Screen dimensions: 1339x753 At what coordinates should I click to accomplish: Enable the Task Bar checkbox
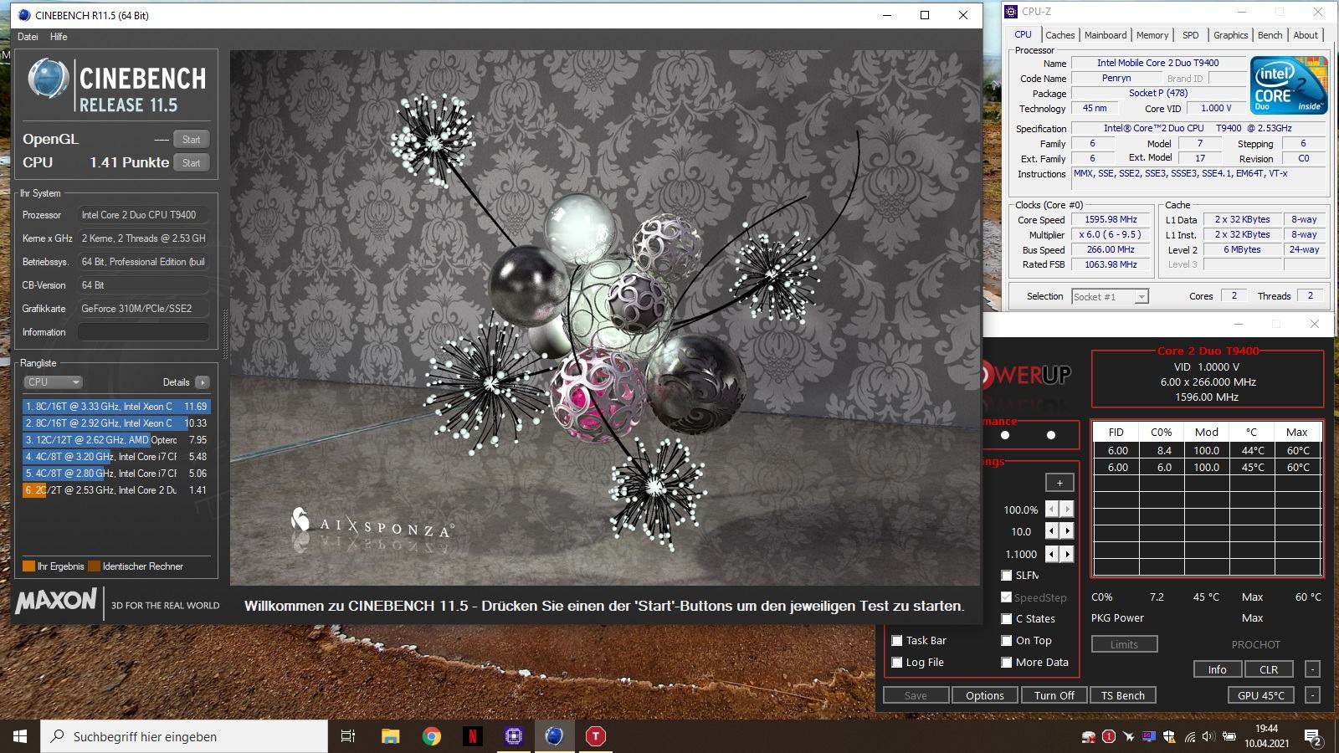[897, 641]
